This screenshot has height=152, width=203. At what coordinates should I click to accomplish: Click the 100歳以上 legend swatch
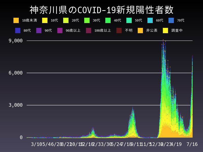tap(89, 30)
